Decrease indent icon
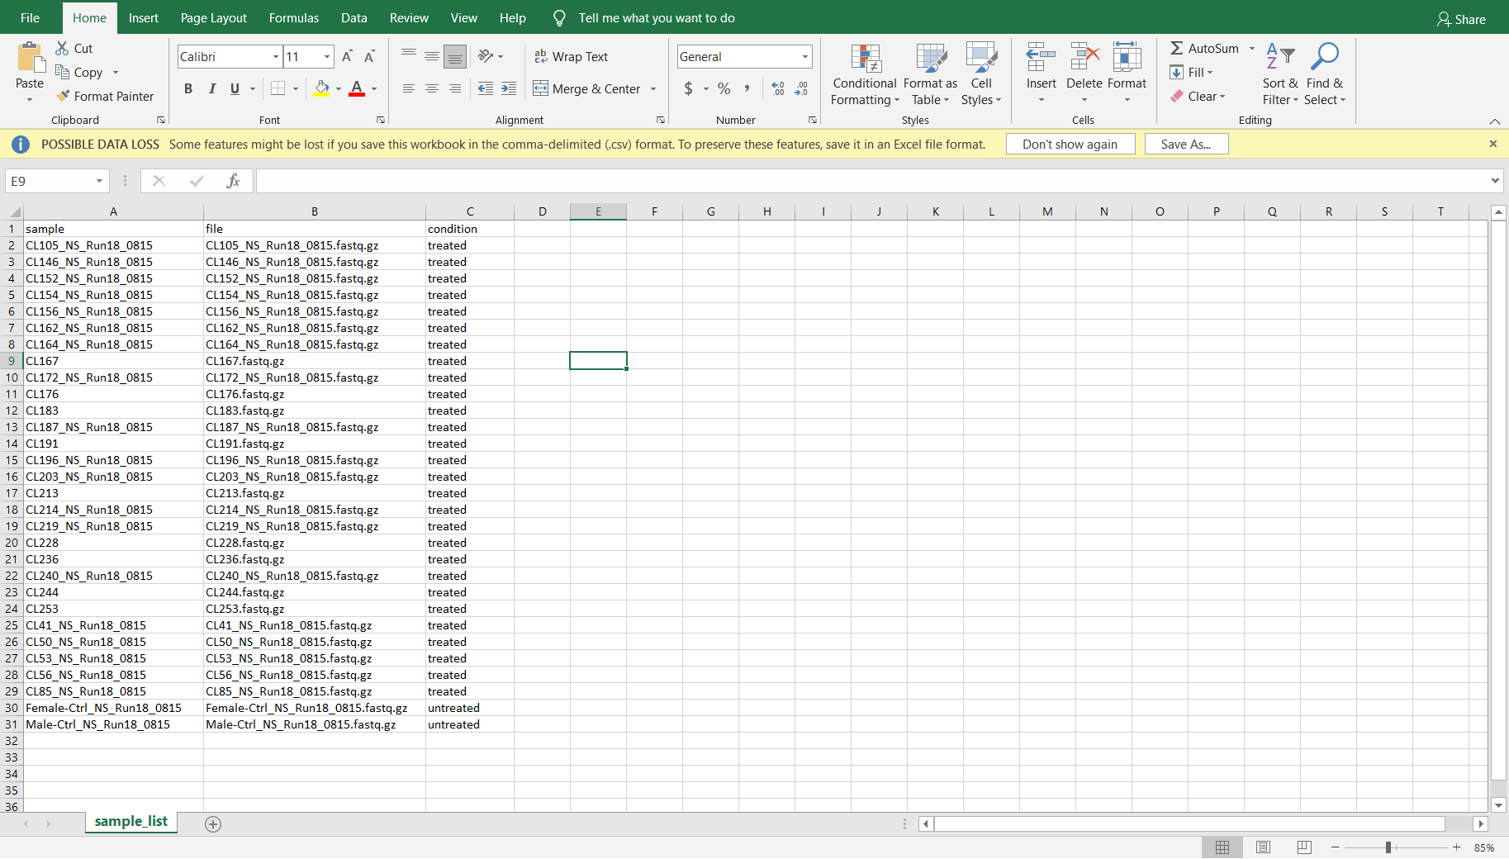The height and width of the screenshot is (859, 1509). click(x=486, y=88)
